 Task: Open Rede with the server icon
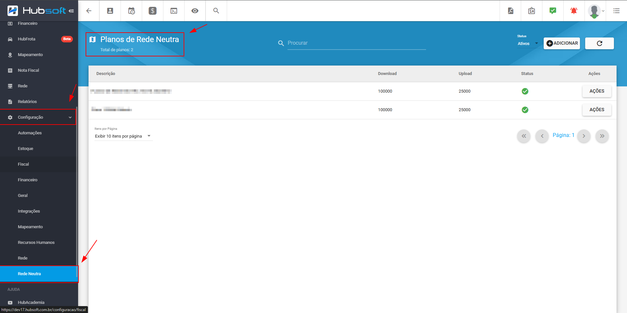pos(38,86)
